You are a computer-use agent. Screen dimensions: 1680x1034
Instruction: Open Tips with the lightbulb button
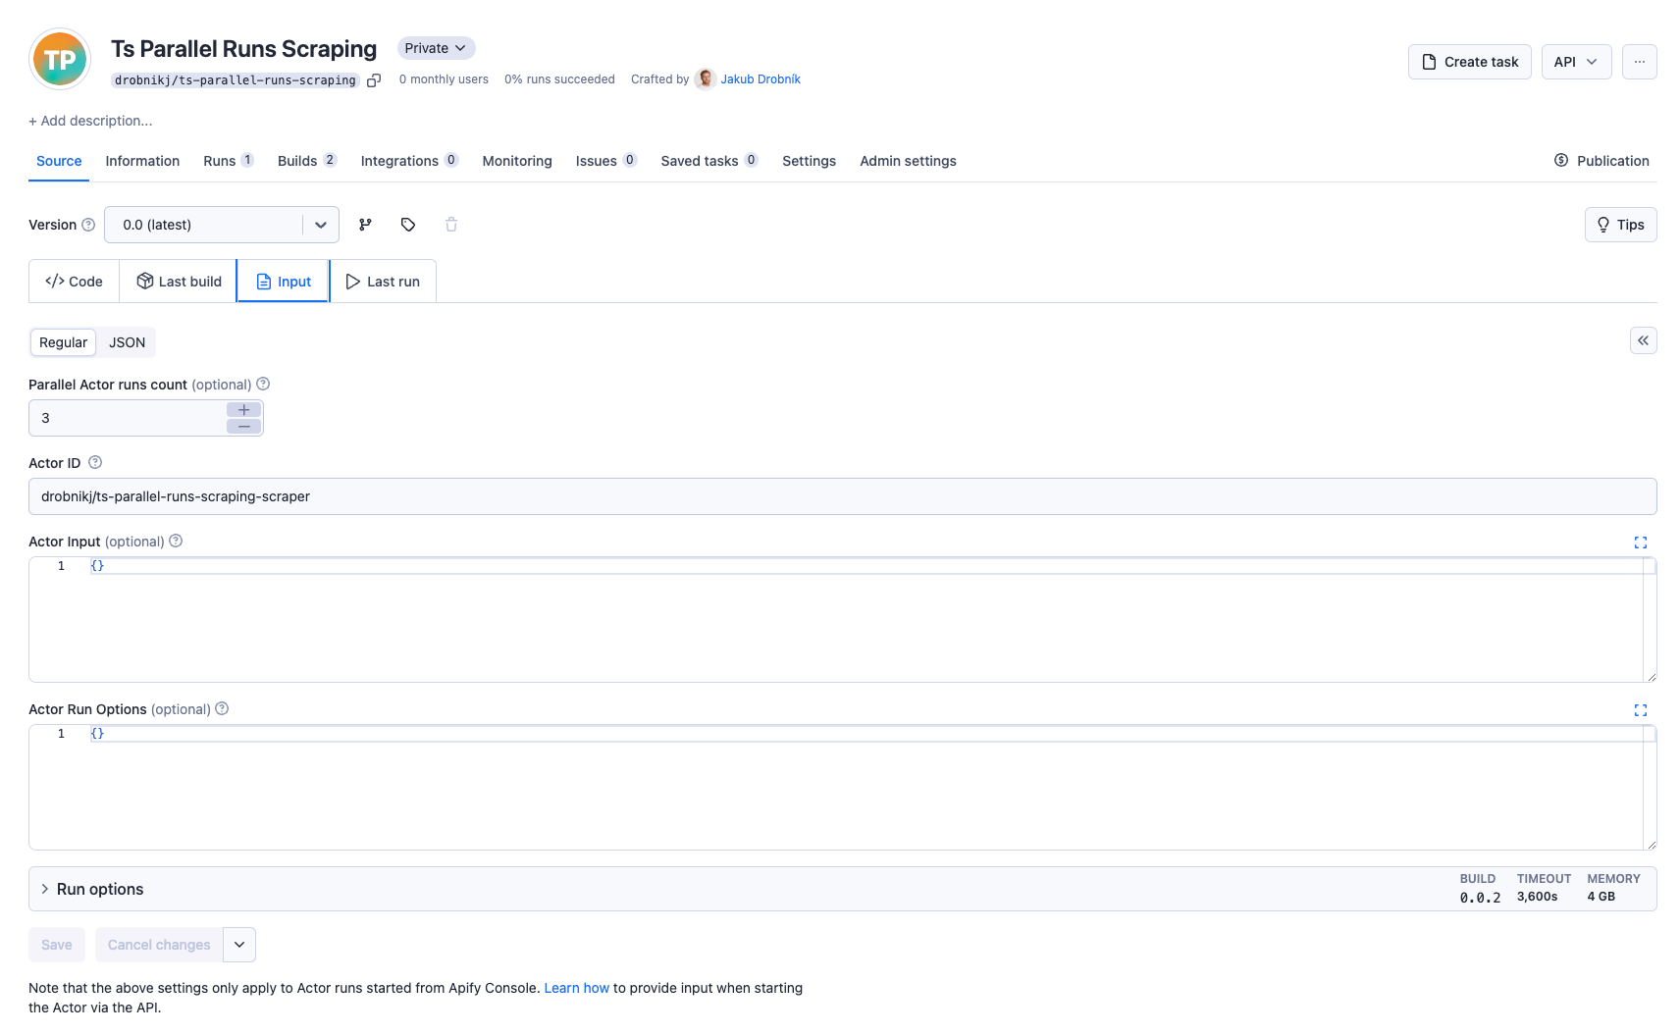pos(1620,225)
